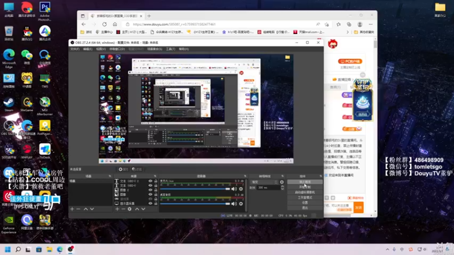Move scene down in Scenes panel
The image size is (454, 255).
(92, 209)
